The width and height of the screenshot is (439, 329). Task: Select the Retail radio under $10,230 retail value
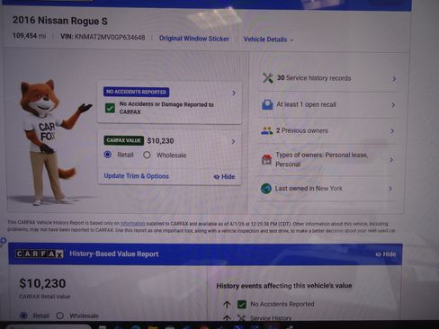[23, 316]
